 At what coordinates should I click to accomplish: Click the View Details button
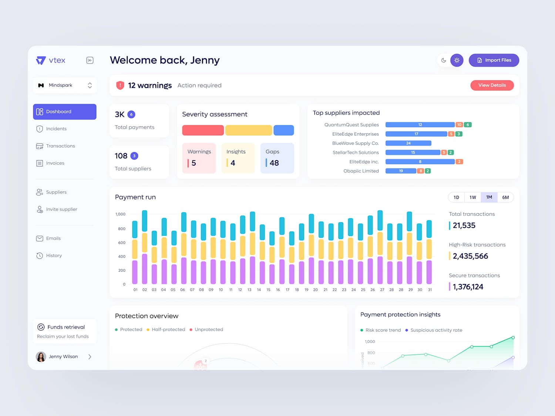pyautogui.click(x=492, y=85)
